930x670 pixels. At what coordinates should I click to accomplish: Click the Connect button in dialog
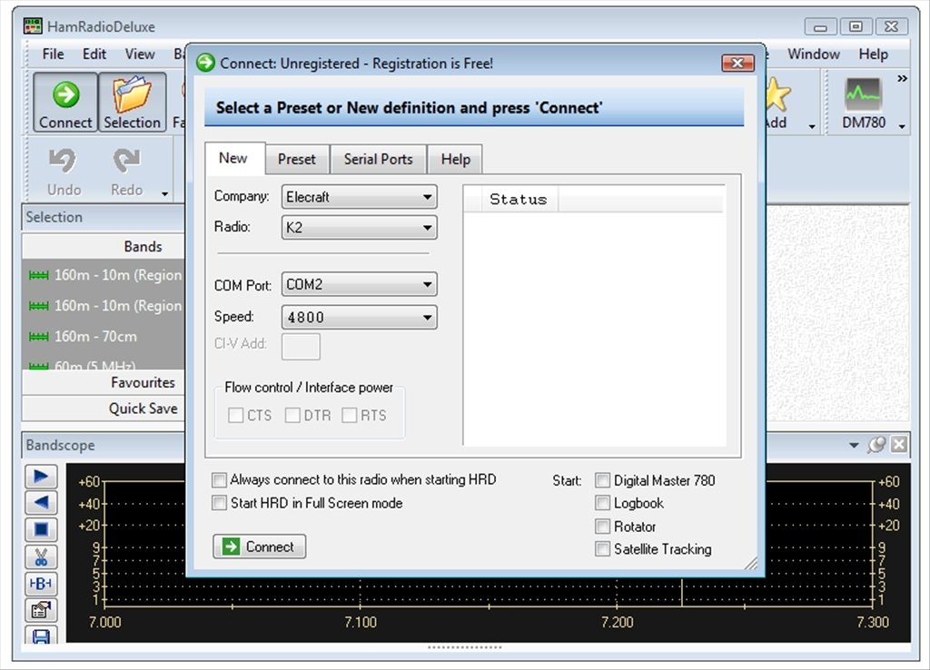click(259, 547)
